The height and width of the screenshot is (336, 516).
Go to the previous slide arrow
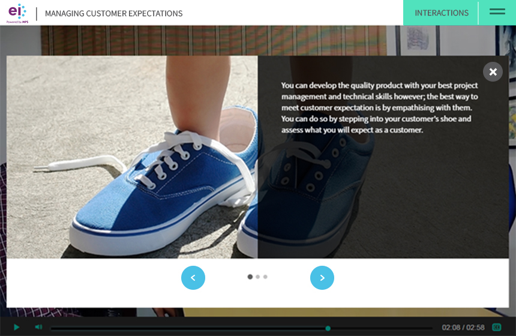tap(193, 278)
